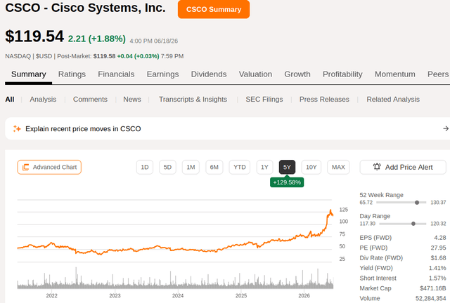
Task: Go to the Earnings tab
Action: (x=162, y=74)
